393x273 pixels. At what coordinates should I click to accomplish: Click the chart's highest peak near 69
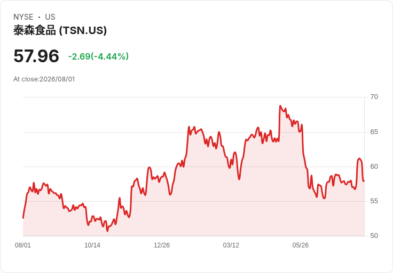(x=280, y=106)
